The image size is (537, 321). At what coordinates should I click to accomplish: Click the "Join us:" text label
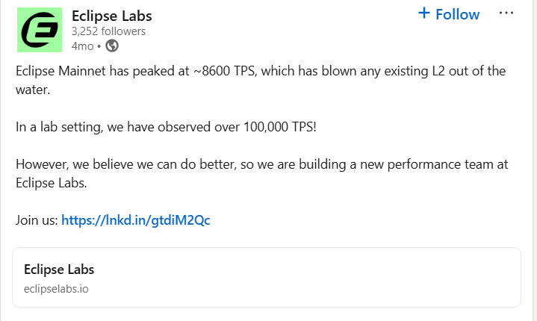point(37,220)
